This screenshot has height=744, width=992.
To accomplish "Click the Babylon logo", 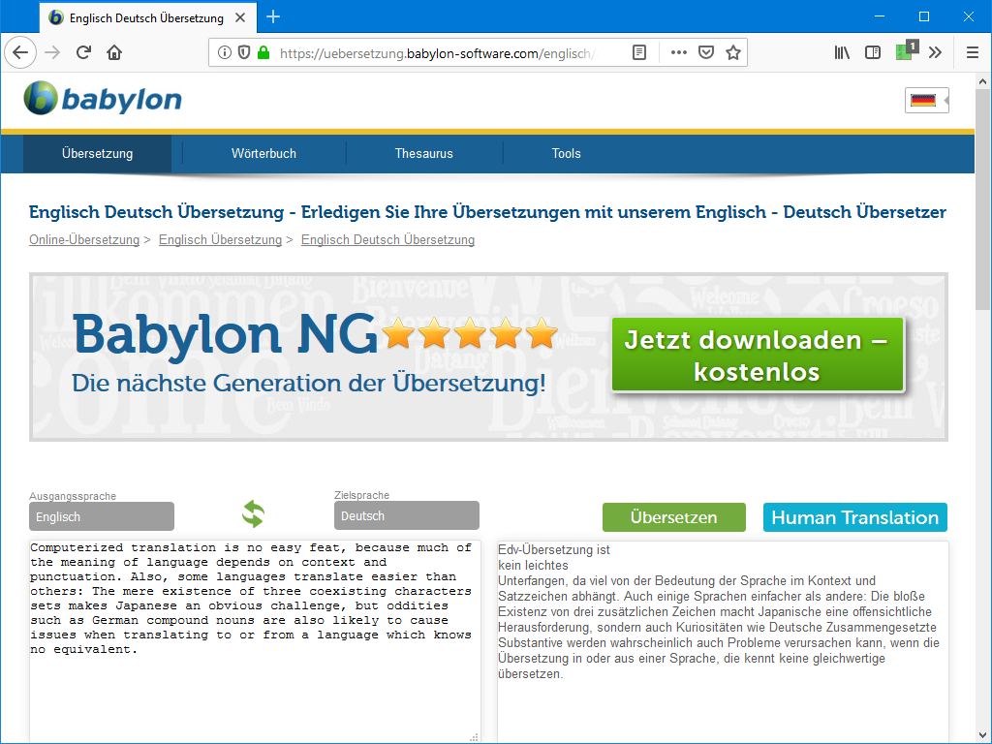I will point(103,99).
